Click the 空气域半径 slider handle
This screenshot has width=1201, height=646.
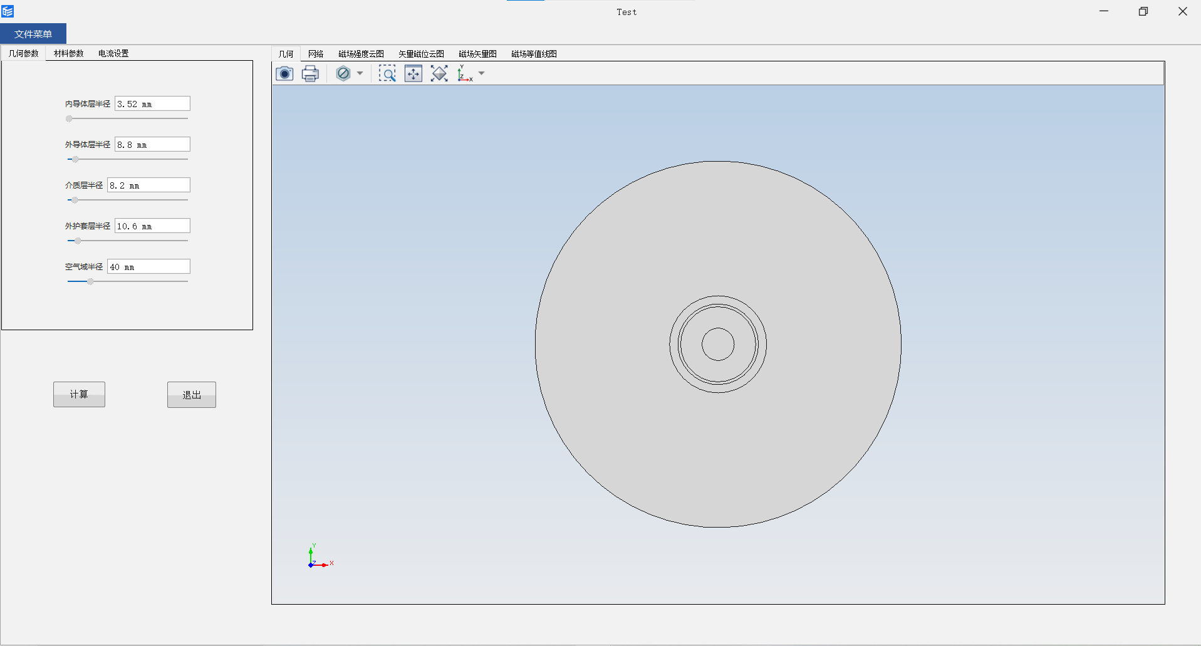click(x=90, y=281)
